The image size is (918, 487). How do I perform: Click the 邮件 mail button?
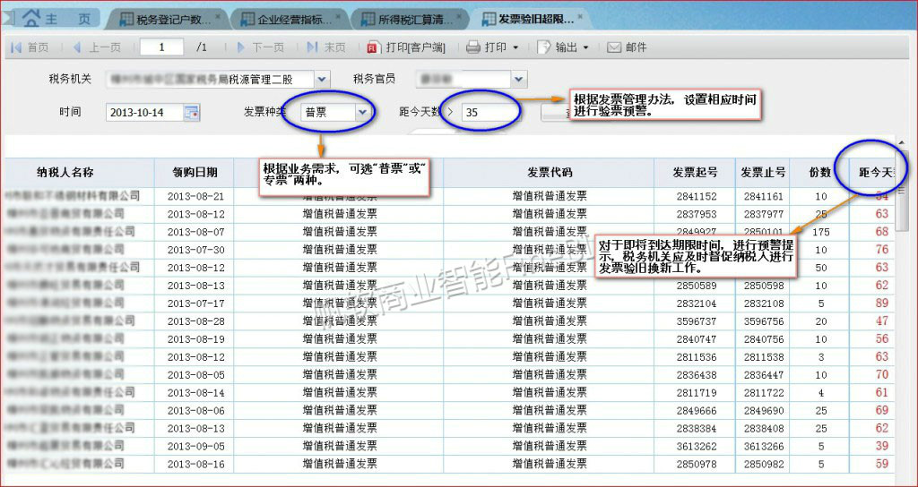pos(627,47)
